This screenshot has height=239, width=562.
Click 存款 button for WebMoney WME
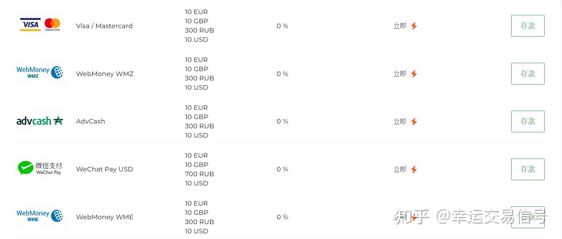pyautogui.click(x=528, y=217)
